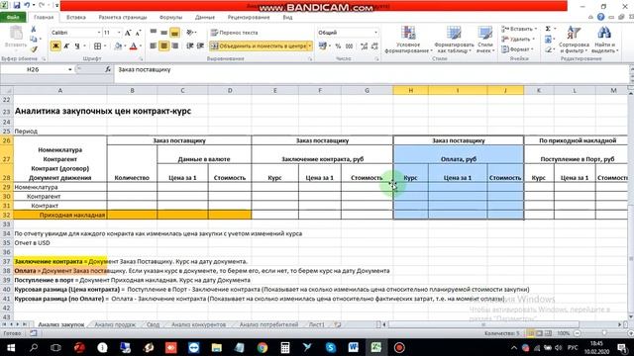Align cell text right
This screenshot has height=356, width=634.
click(x=174, y=46)
